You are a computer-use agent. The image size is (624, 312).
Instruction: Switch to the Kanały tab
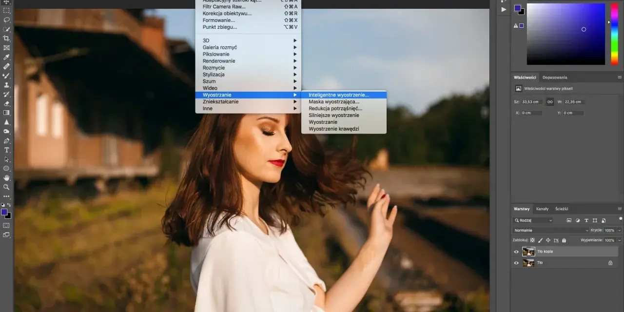click(542, 209)
